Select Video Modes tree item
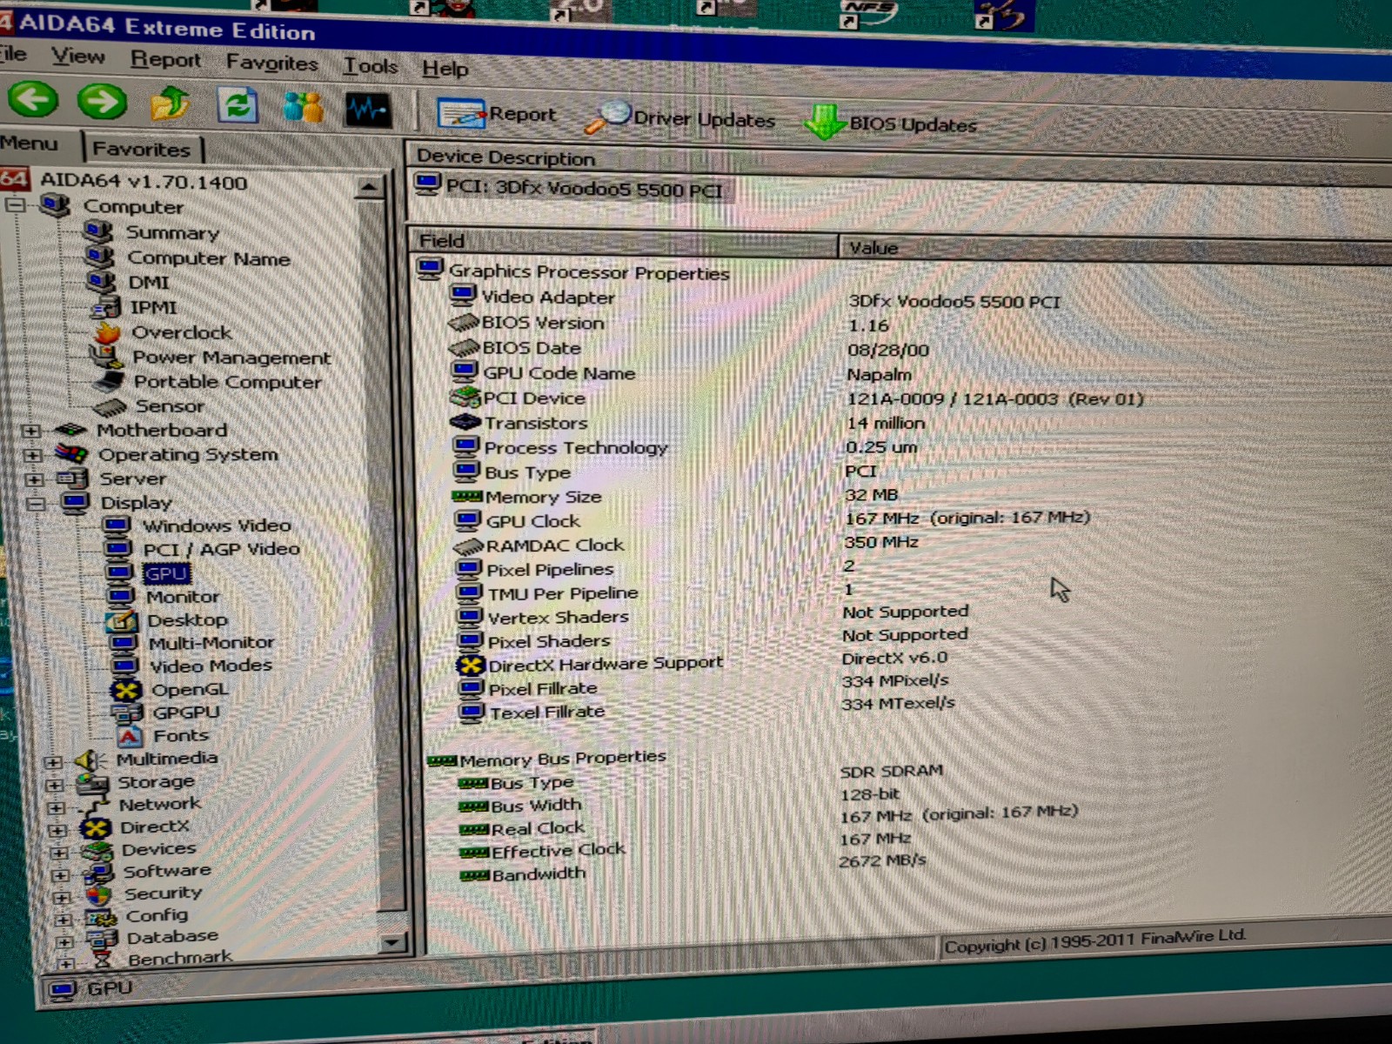The width and height of the screenshot is (1392, 1044). point(211,666)
